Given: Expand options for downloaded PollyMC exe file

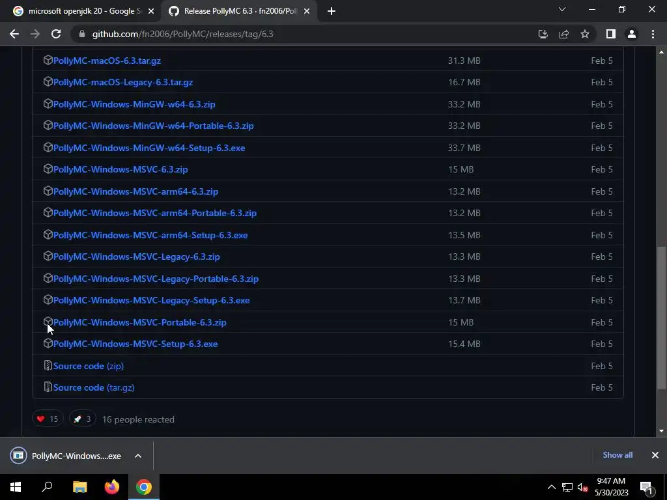Looking at the screenshot, I should [x=138, y=456].
